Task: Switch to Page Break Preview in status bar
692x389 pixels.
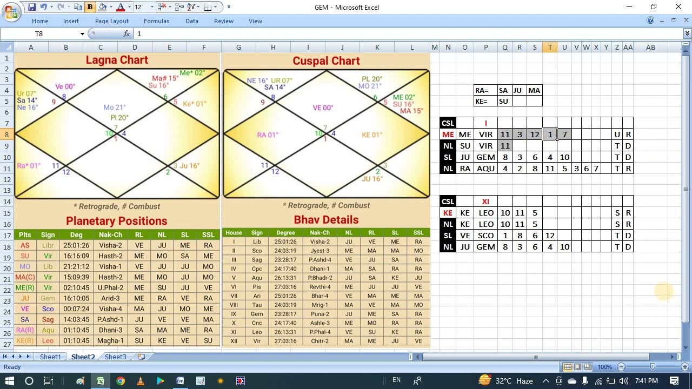Action: click(x=588, y=367)
